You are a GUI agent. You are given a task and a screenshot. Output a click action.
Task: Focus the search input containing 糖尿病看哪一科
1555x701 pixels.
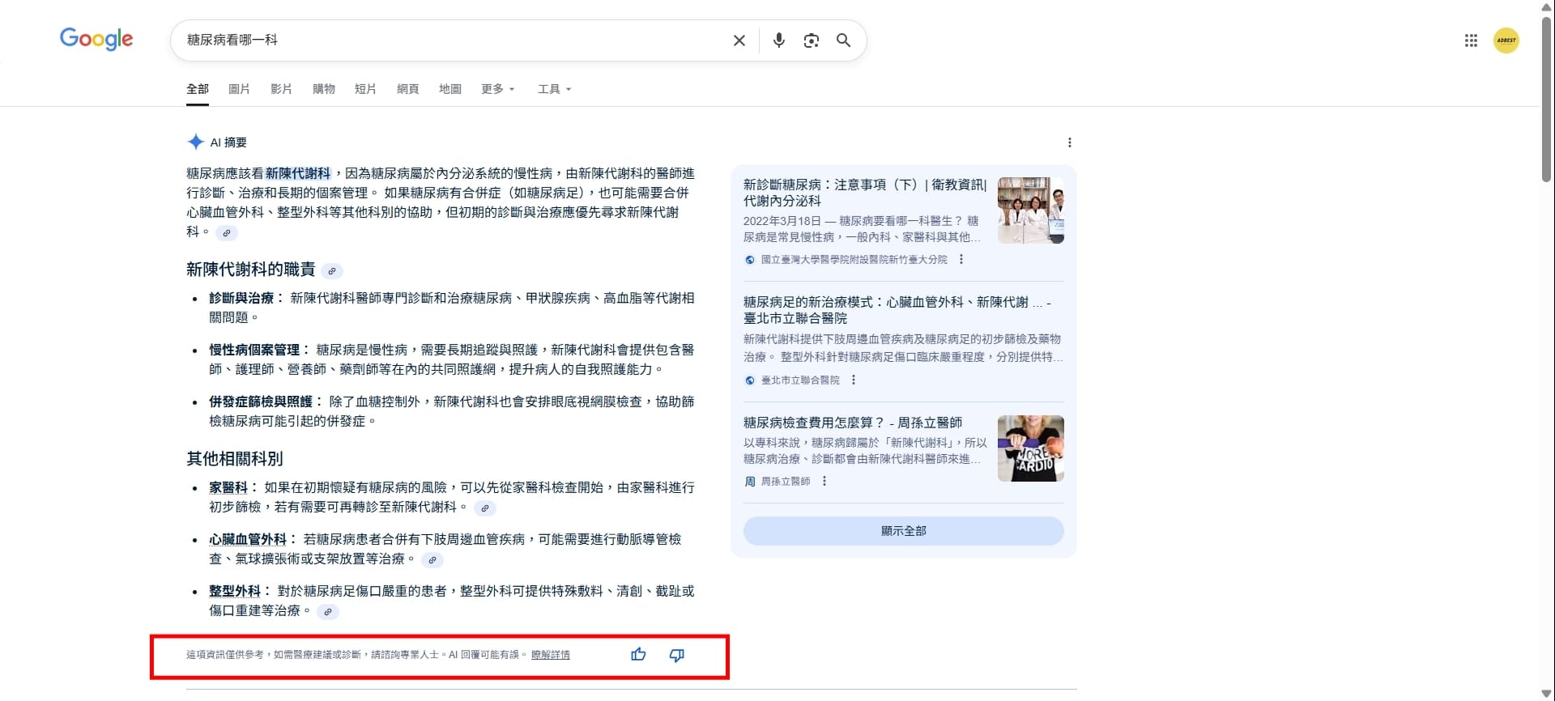pos(454,40)
